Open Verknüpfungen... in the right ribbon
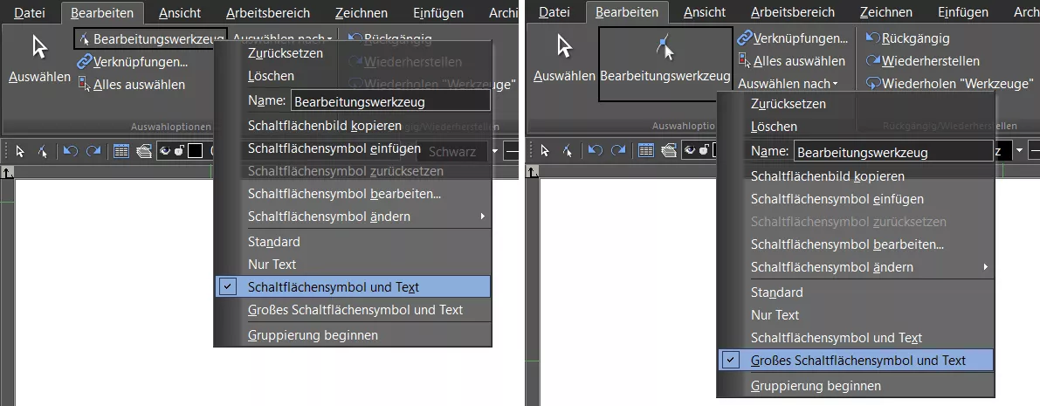The width and height of the screenshot is (1040, 406). tap(793, 38)
